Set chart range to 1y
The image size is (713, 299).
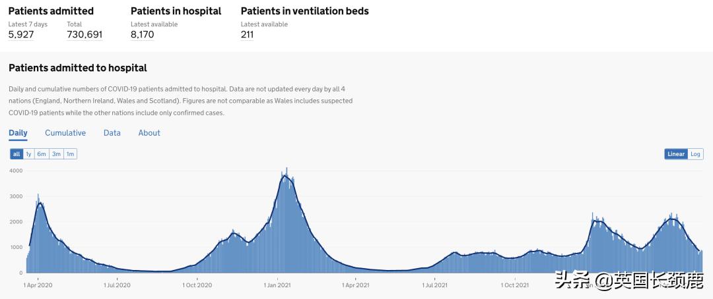pos(28,154)
